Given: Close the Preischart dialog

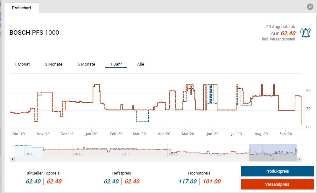Looking at the screenshot, I should pyautogui.click(x=310, y=7).
